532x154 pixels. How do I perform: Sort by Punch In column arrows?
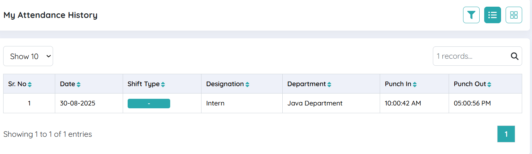[415, 84]
